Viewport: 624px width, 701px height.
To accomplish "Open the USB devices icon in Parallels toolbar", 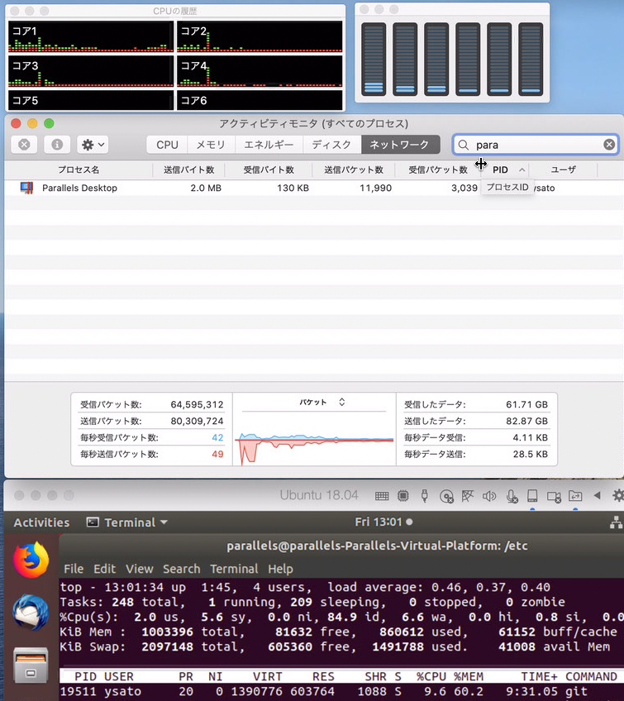I will pos(425,496).
